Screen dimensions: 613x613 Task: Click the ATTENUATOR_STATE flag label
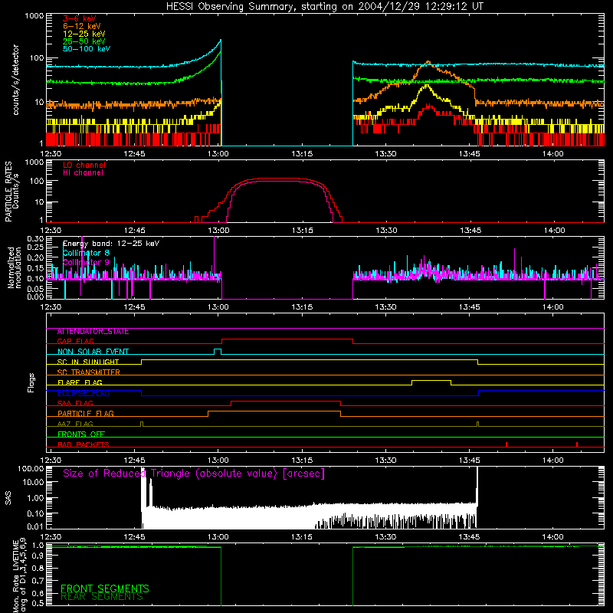(93, 332)
